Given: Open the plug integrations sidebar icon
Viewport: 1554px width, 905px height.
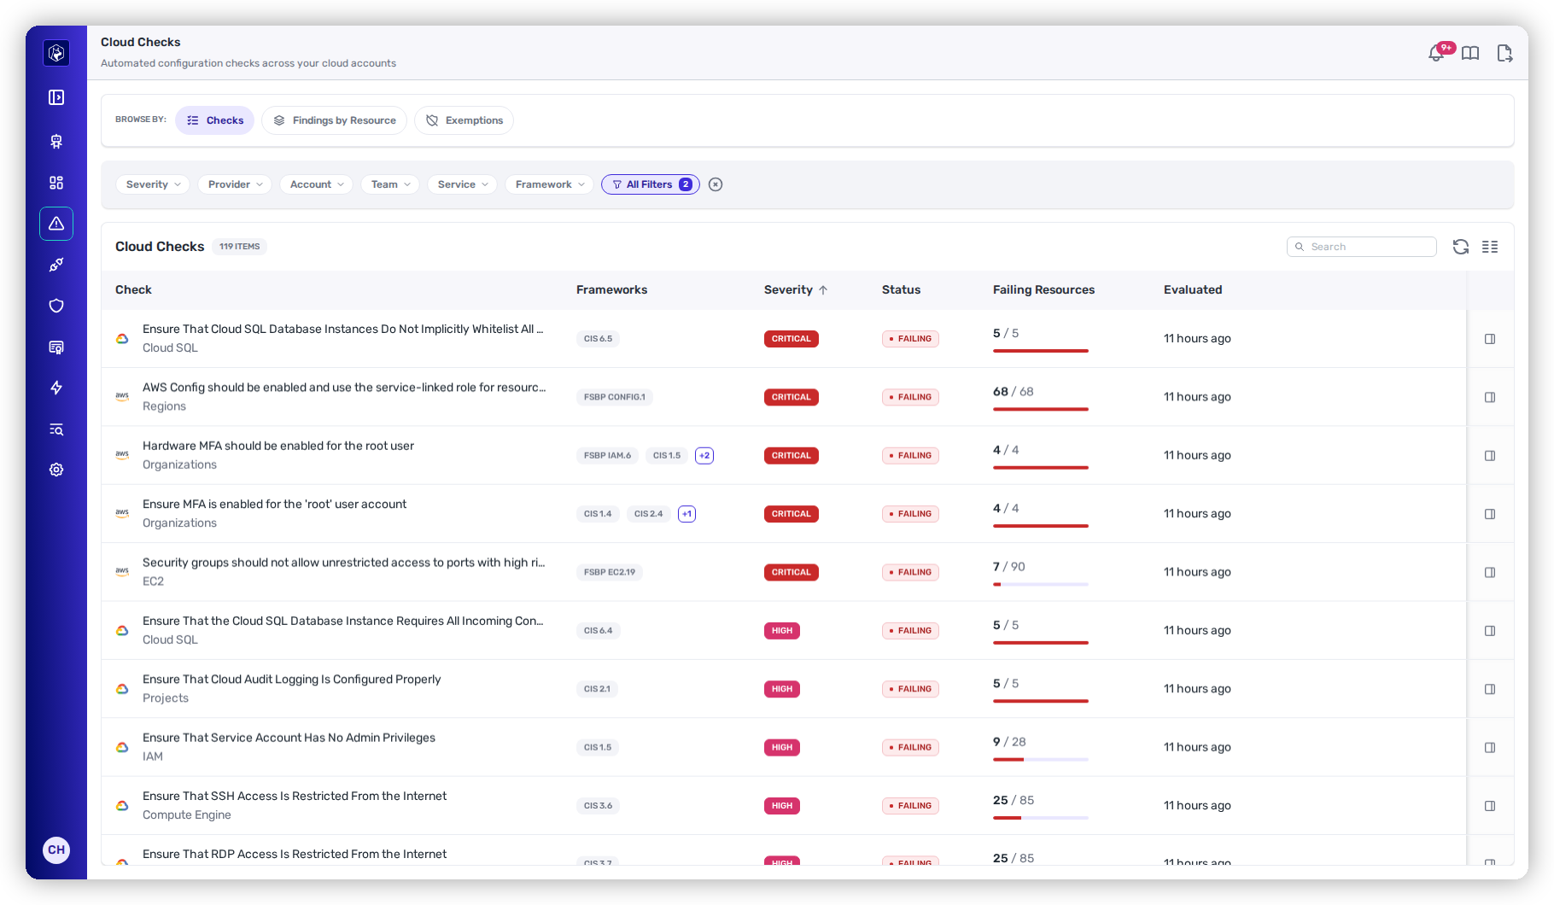Looking at the screenshot, I should coord(56,265).
